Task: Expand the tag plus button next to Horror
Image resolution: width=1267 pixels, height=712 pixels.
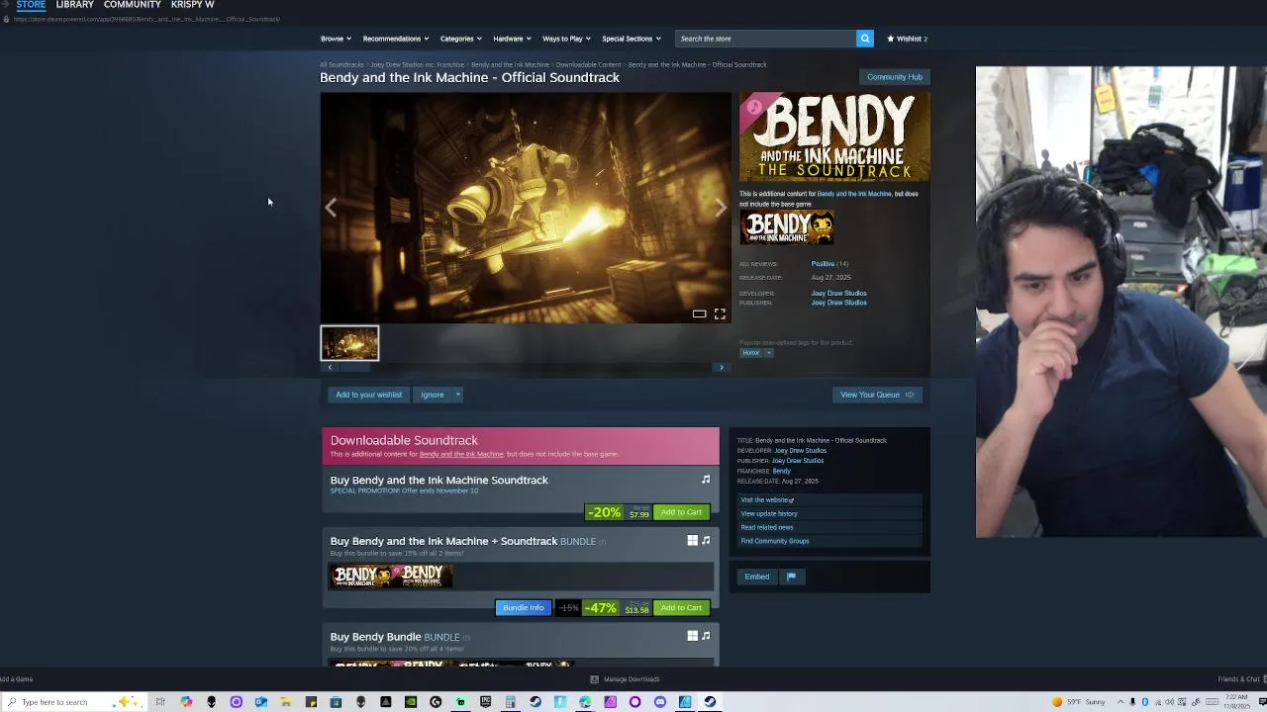Action: (x=768, y=353)
